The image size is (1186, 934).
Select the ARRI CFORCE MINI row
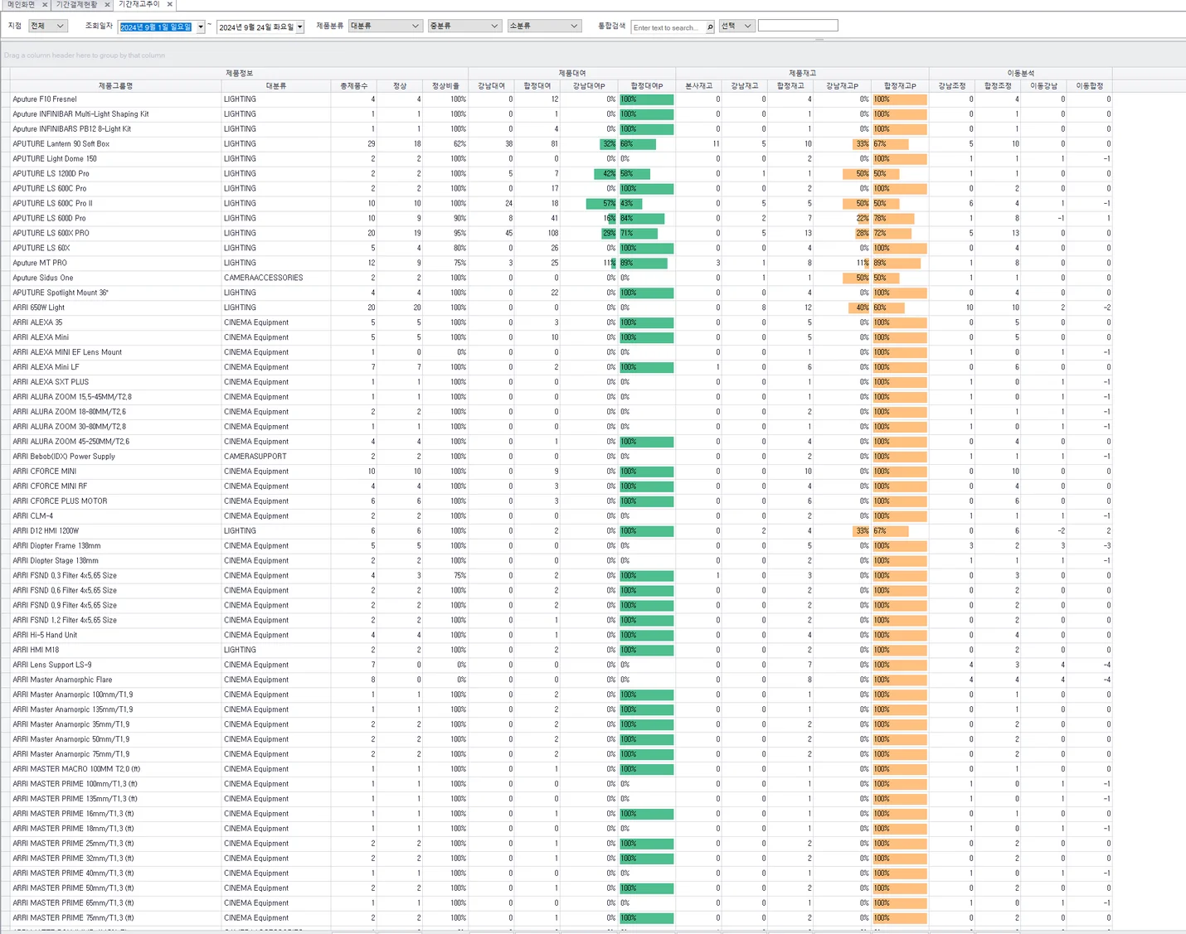click(44, 472)
